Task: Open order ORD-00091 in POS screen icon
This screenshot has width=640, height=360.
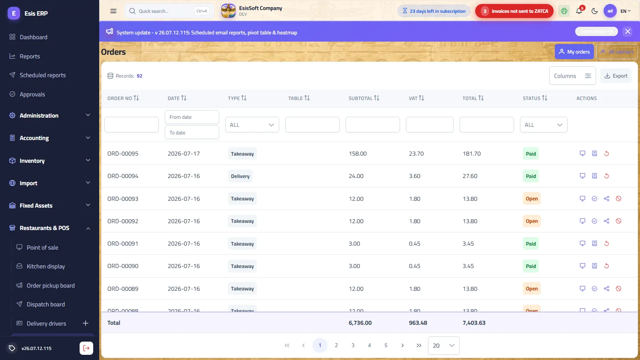Action: click(x=582, y=244)
